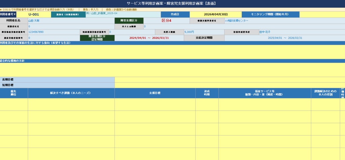Select the yellow 長期目標 input cell
Screen dimensions: 345x160
point(230,80)
